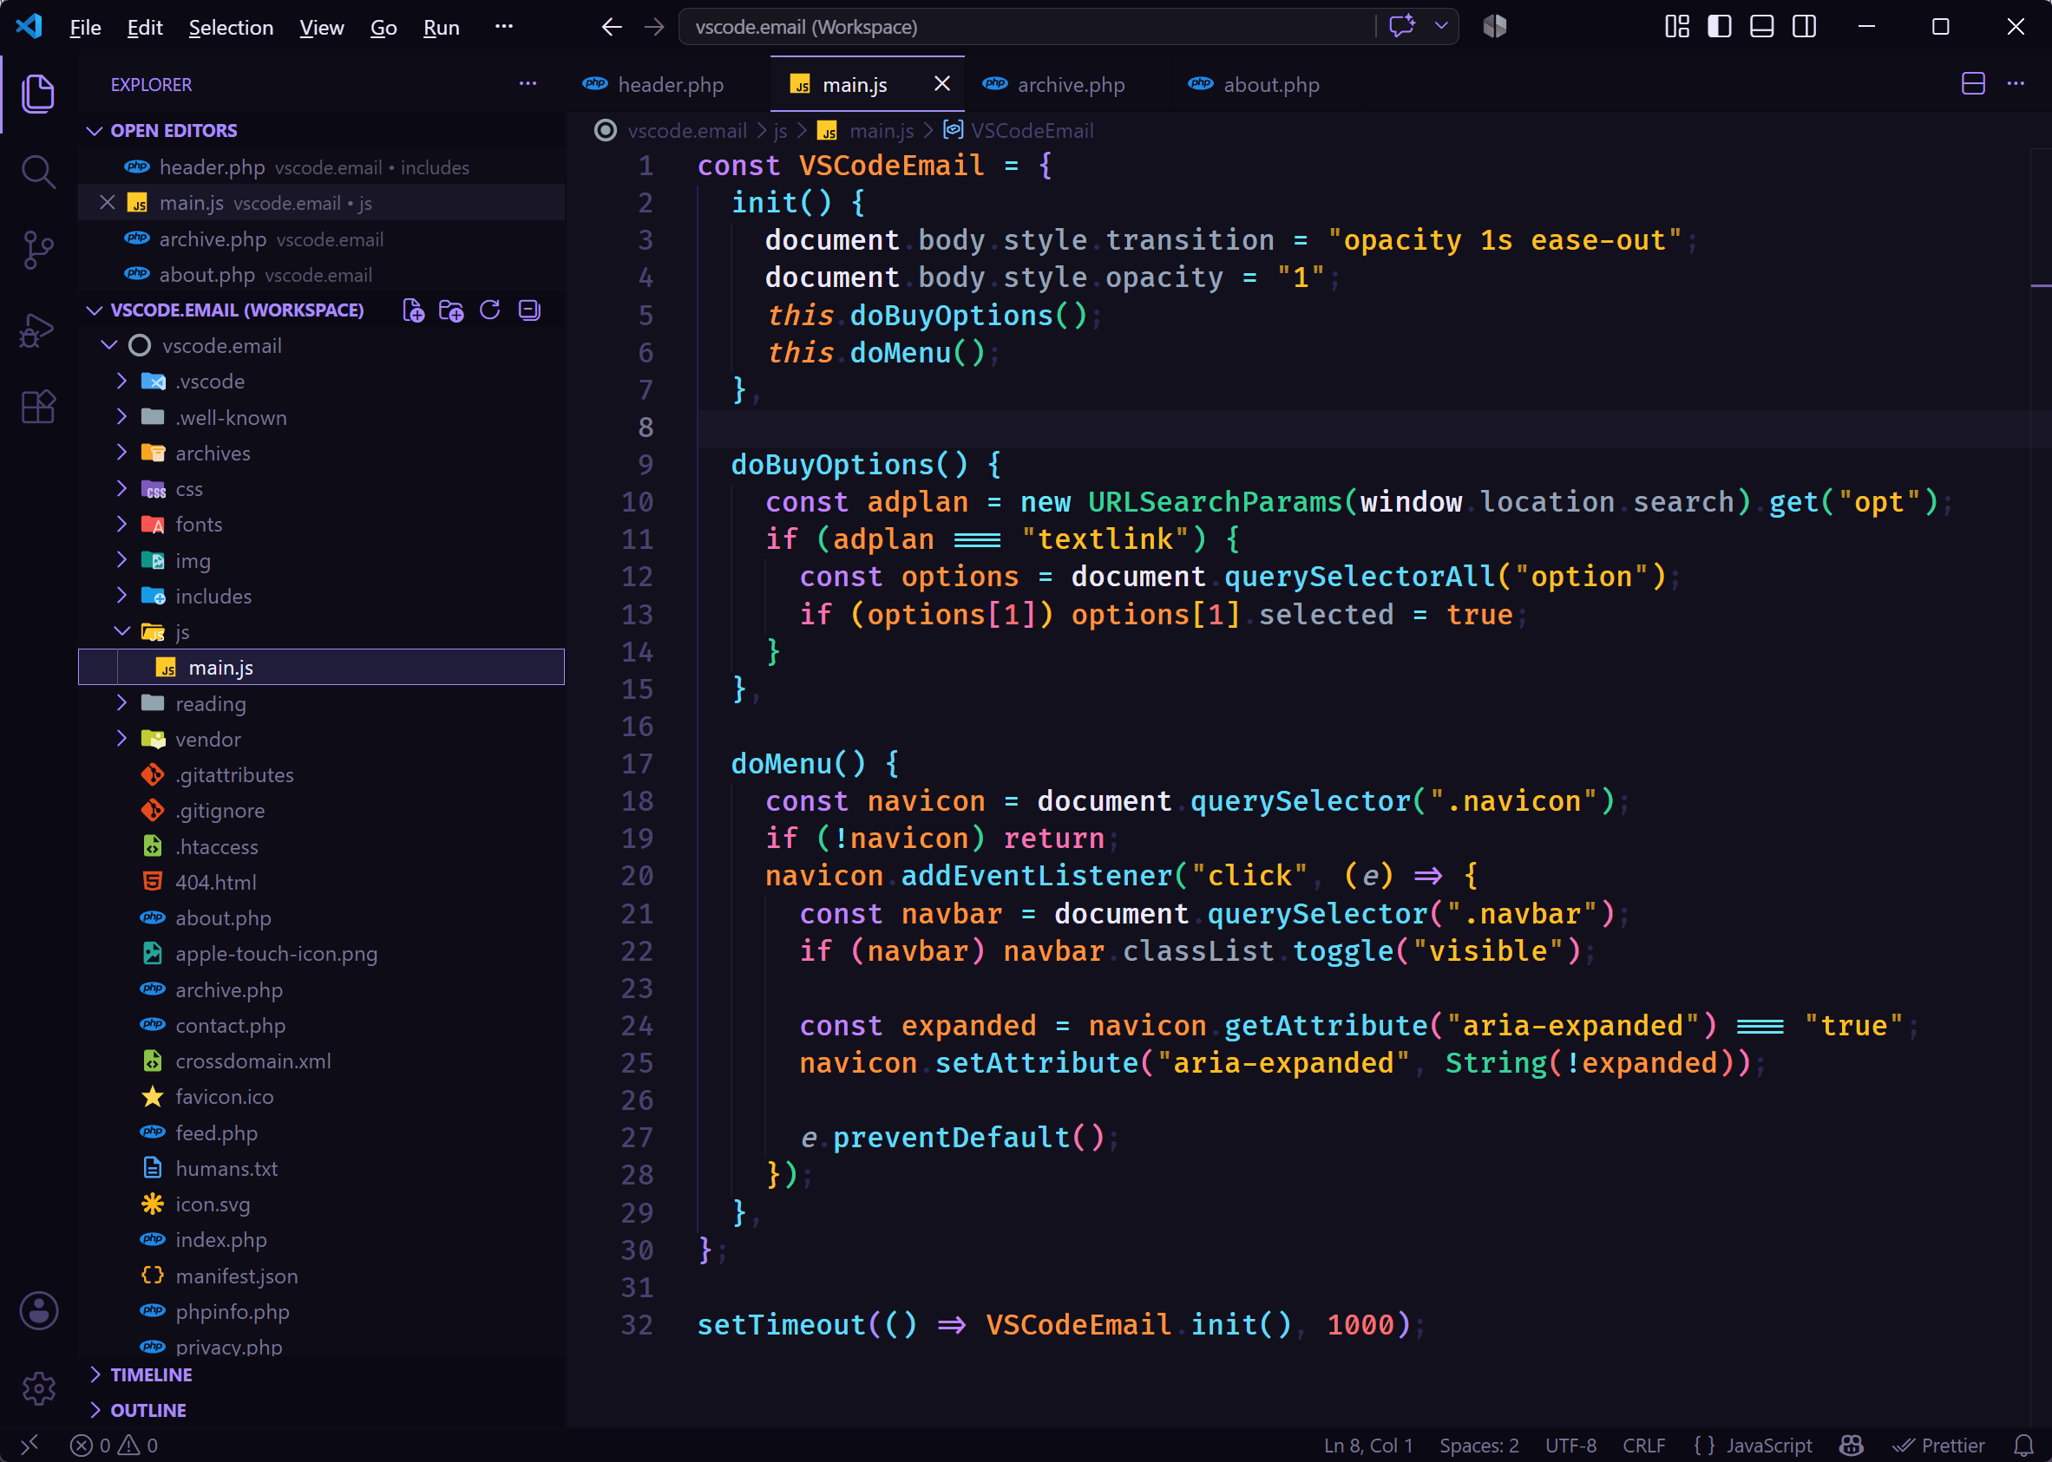
Task: Customize layout from title bar icon
Action: 1677,26
